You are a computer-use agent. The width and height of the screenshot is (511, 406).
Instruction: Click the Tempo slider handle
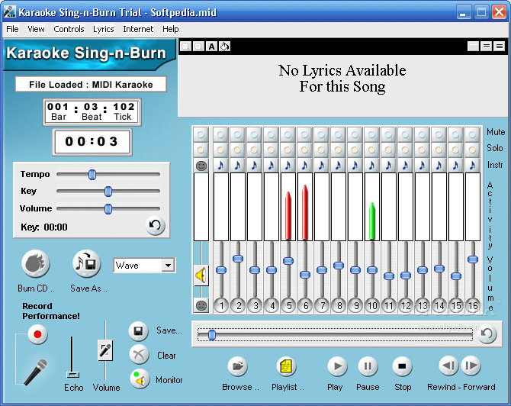[x=92, y=175]
